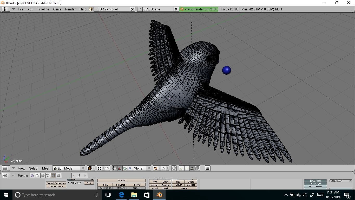Toggle the Draw Creases option
The image size is (355, 200).
tap(315, 186)
